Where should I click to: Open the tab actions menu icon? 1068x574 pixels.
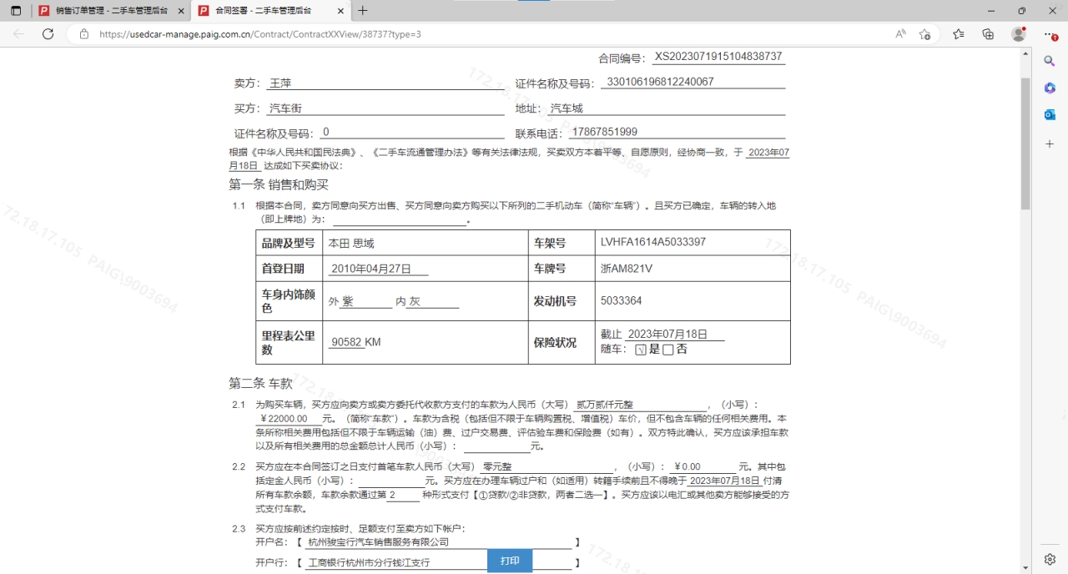16,11
